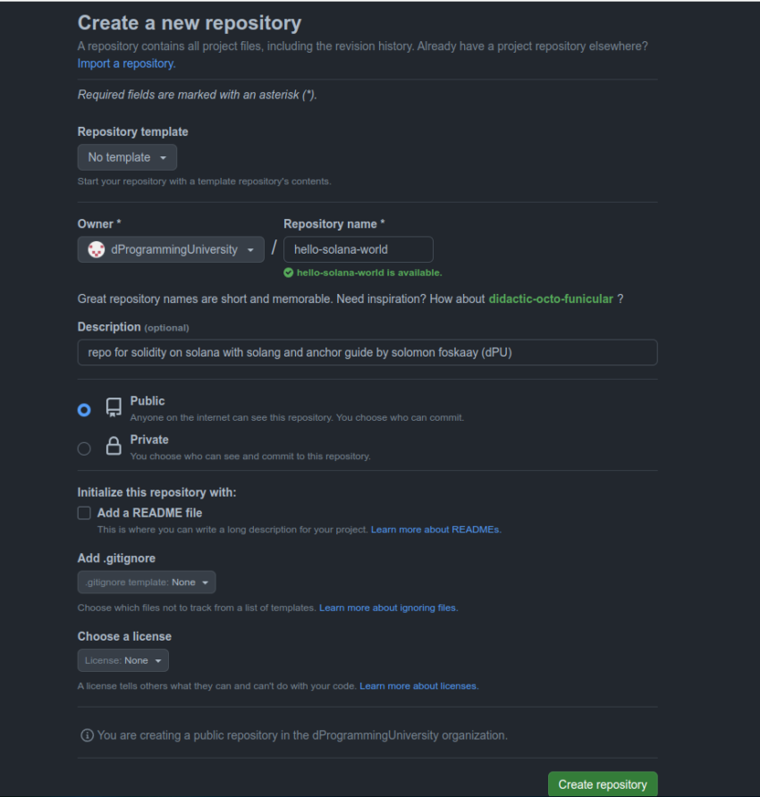Open Learn more about READMEs link

[435, 529]
